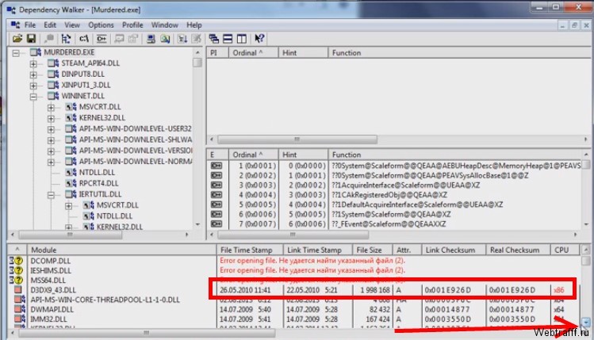Screen dimensions: 594x340
Task: Expand the XINPUT1_3.DLL tree node
Action: coord(33,86)
